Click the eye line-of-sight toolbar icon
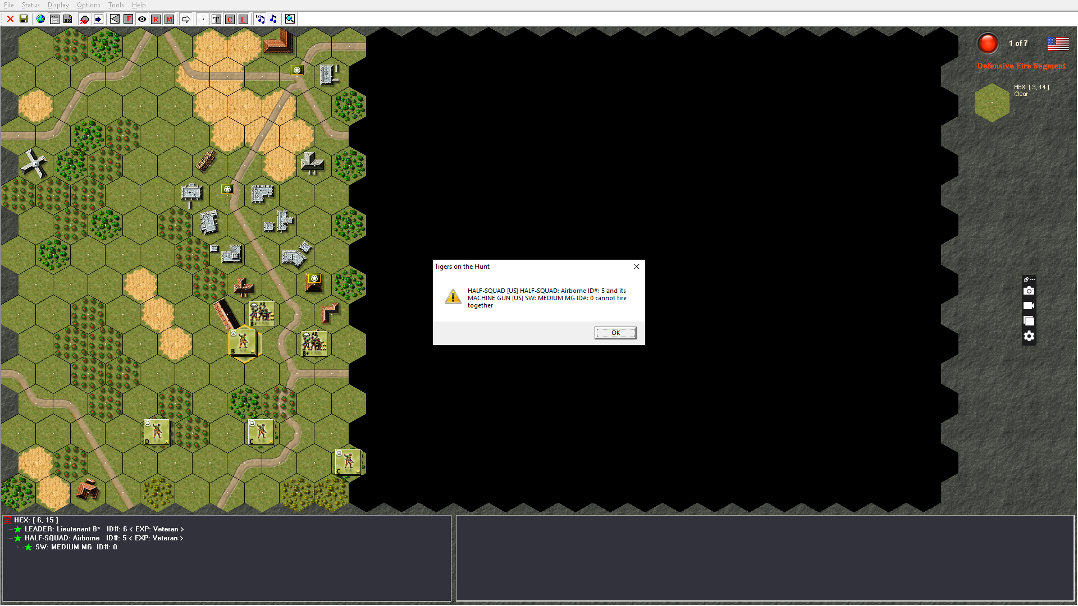 [x=142, y=19]
